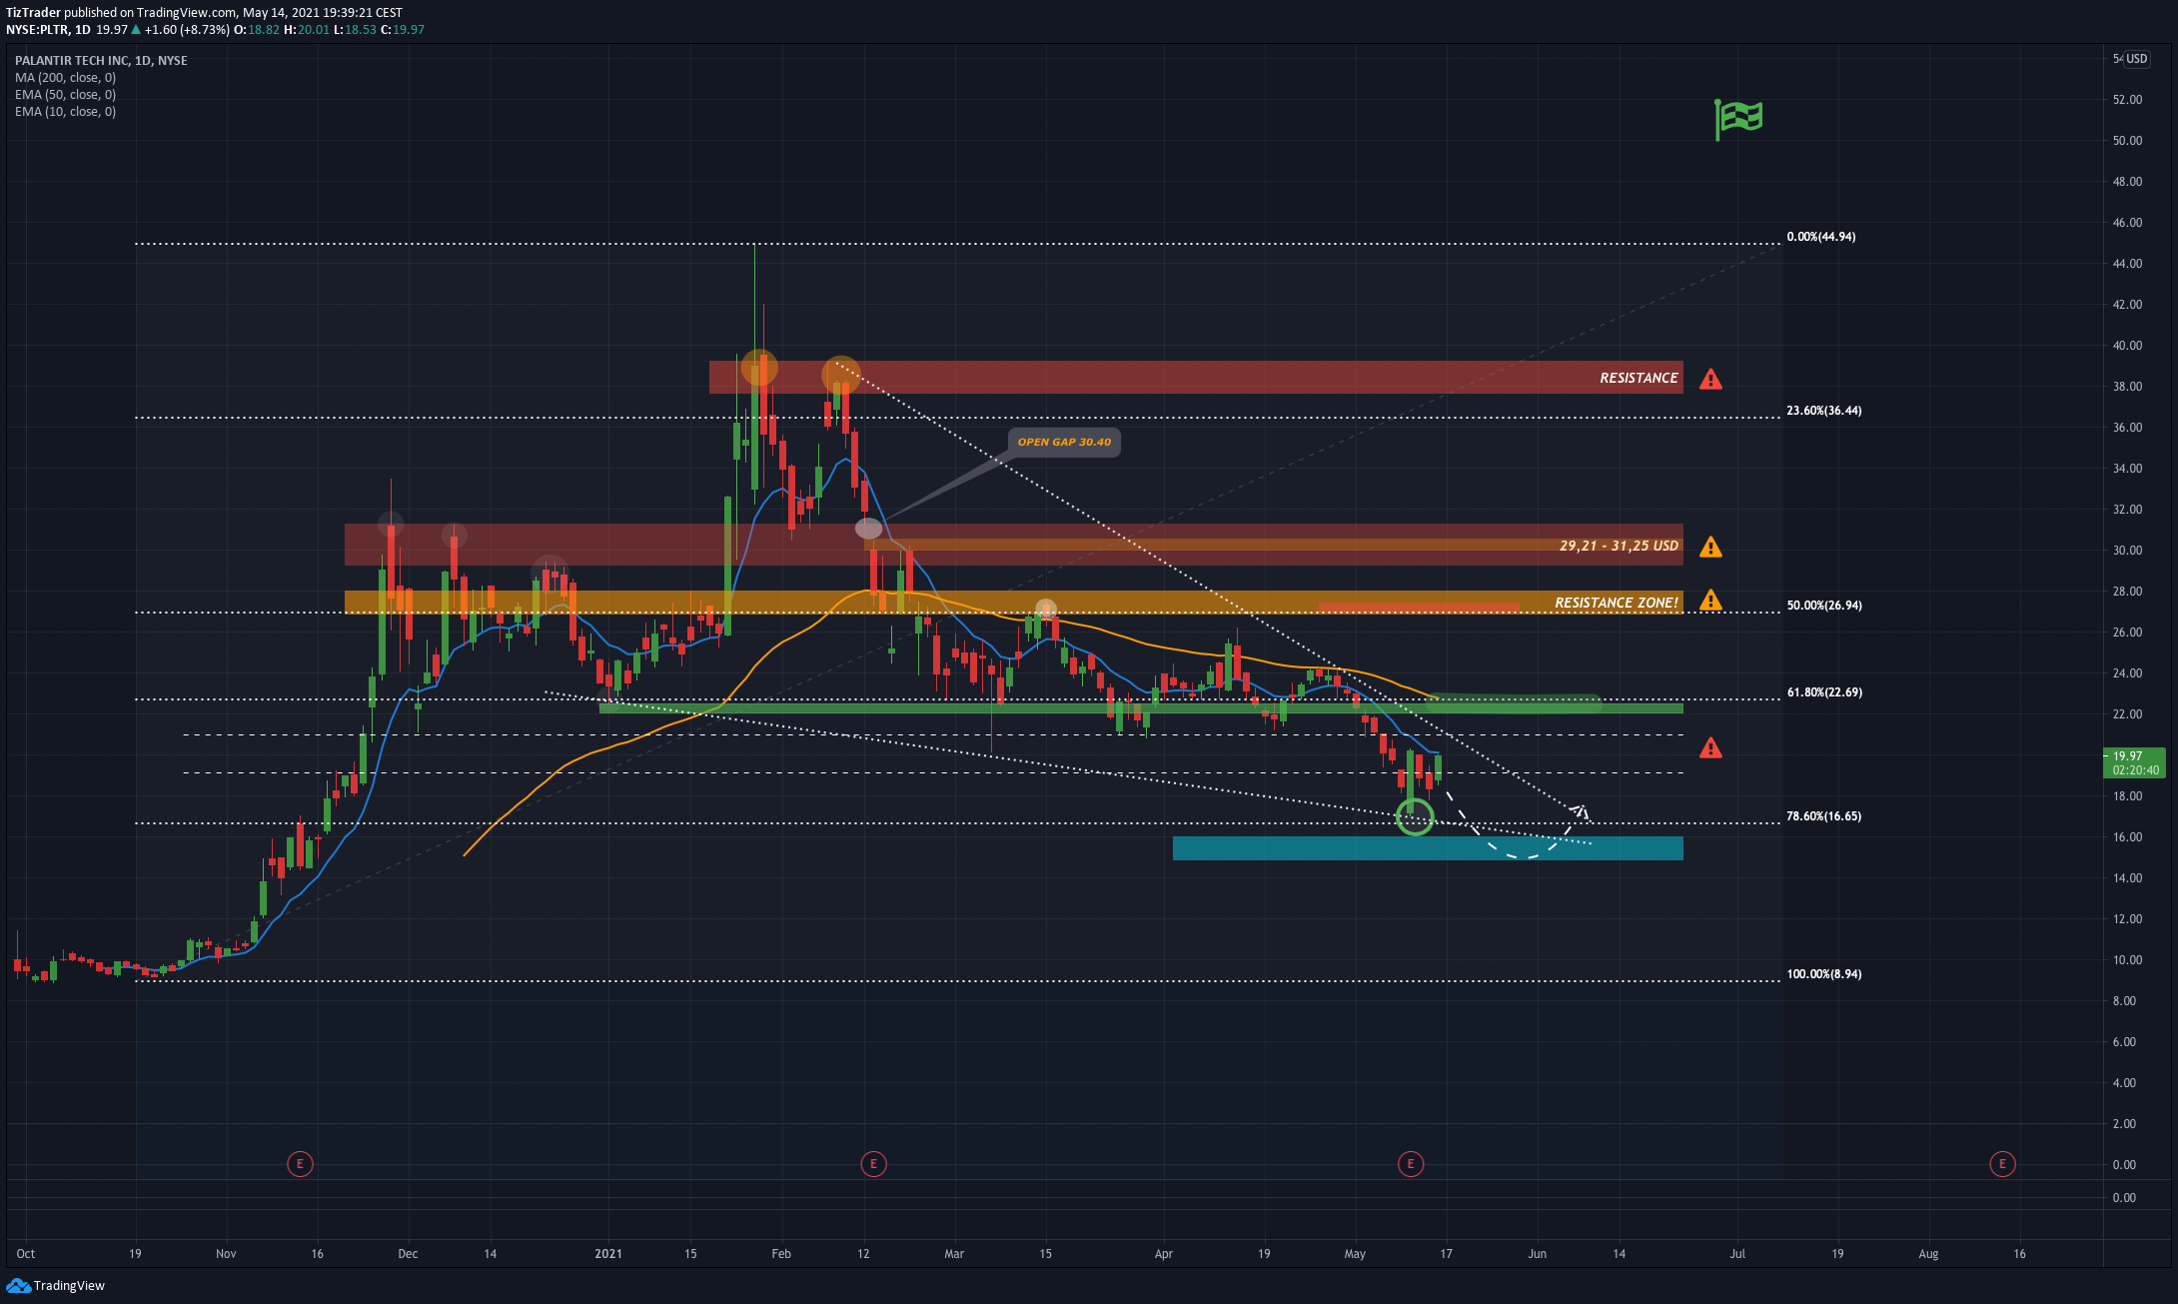Click orange warning icon next to 29,21 - 31,25 USD

pyautogui.click(x=1710, y=547)
